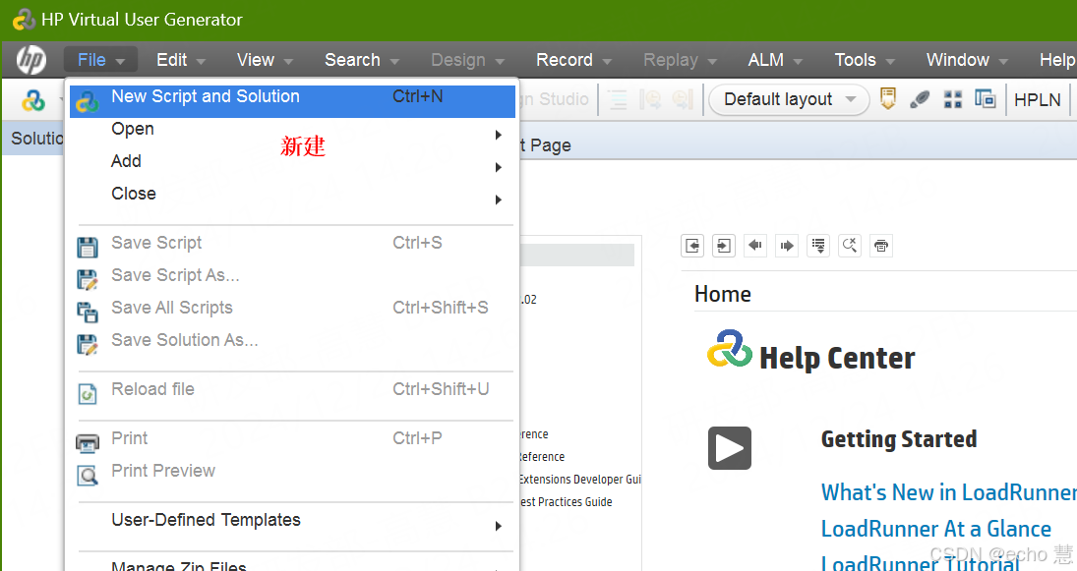Choose Print Preview menu entry

292,471
